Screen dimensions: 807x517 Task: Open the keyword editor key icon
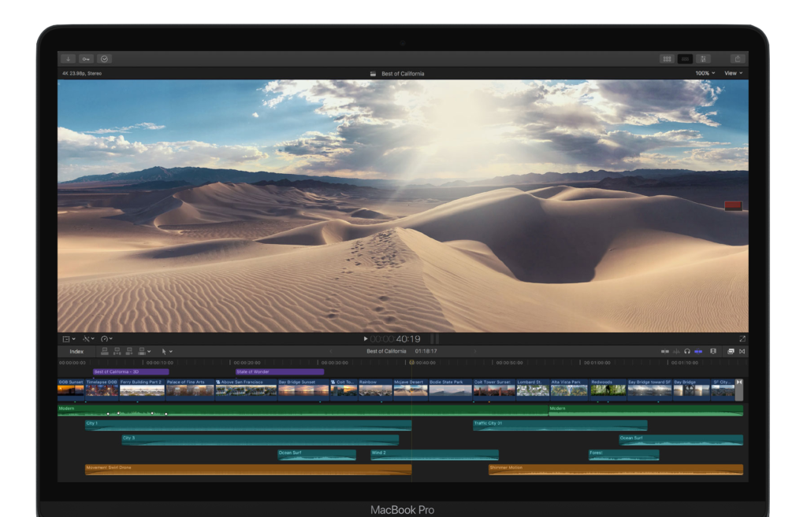point(86,59)
